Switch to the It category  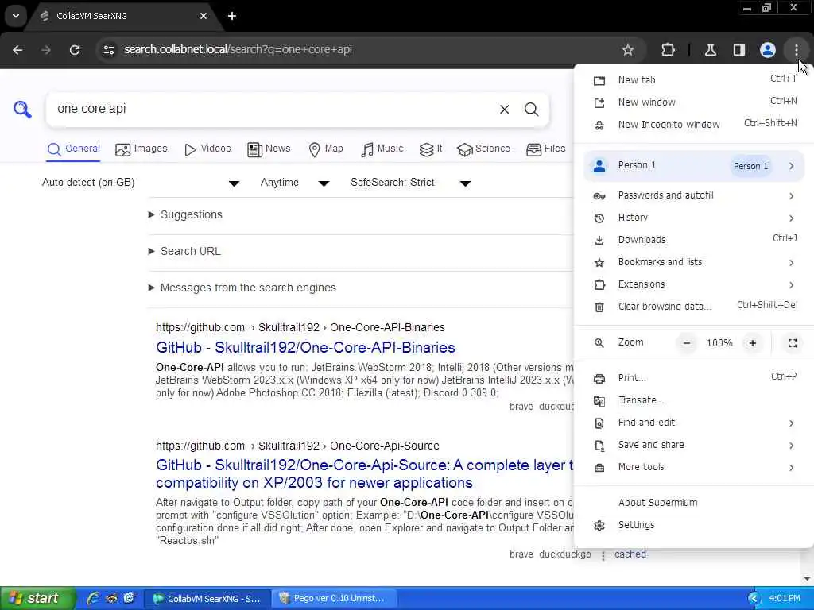(x=431, y=149)
